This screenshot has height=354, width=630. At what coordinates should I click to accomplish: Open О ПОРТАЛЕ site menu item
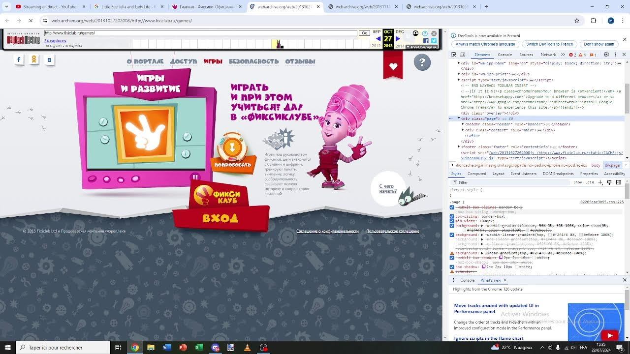pyautogui.click(x=145, y=61)
